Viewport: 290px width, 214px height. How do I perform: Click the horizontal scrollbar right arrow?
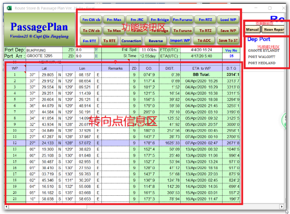(x=282, y=207)
